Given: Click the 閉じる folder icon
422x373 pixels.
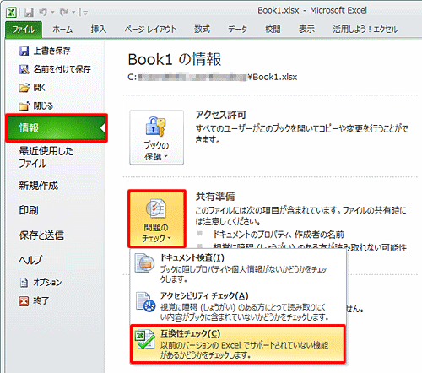Looking at the screenshot, I should [x=24, y=106].
